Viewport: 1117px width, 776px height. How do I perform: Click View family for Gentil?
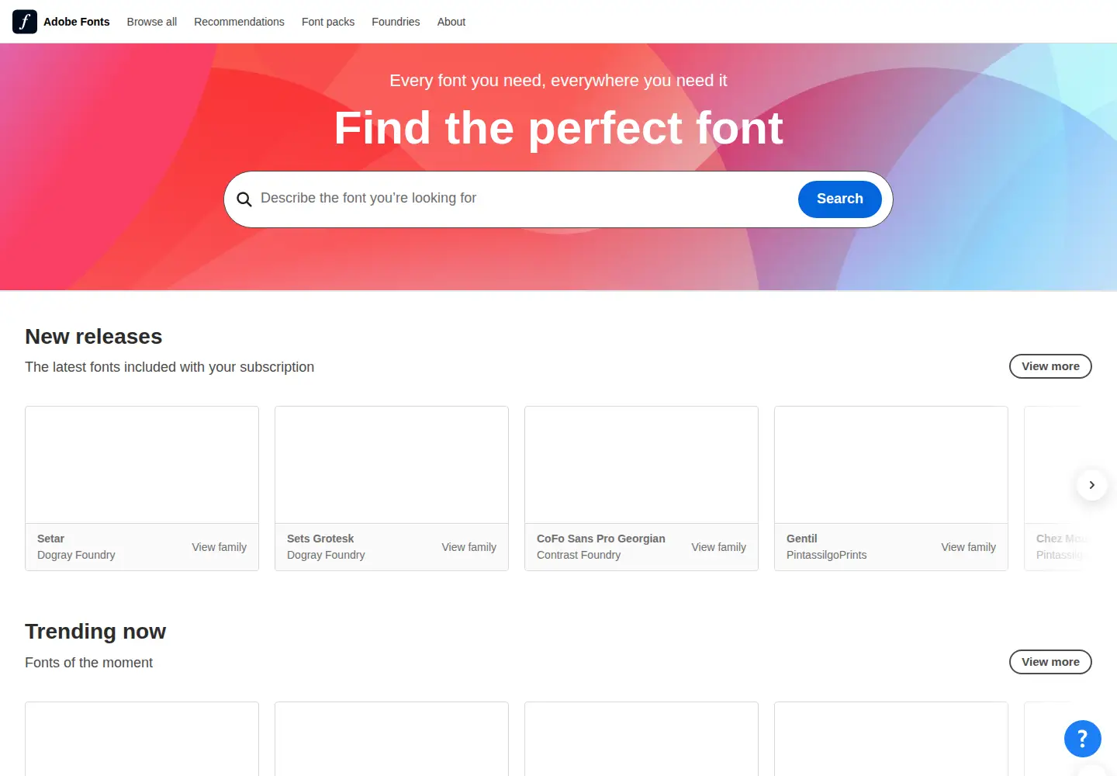(969, 547)
